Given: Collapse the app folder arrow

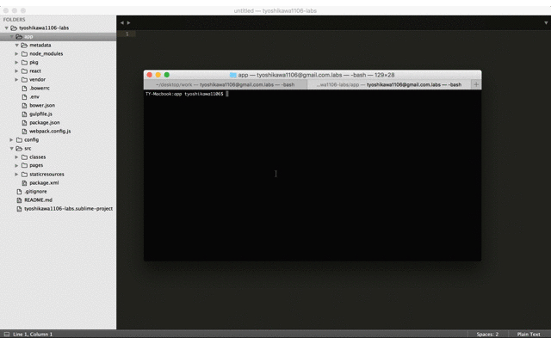Looking at the screenshot, I should 11,36.
